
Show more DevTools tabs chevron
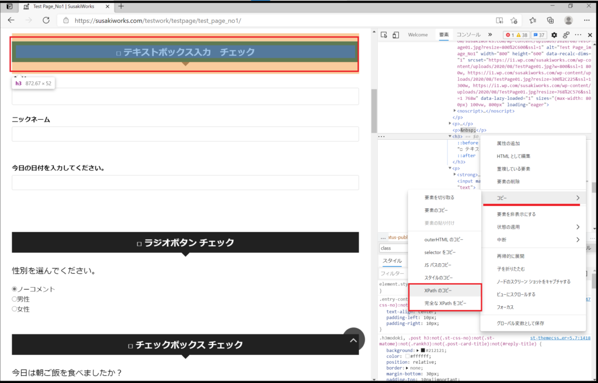pyautogui.click(x=490, y=34)
